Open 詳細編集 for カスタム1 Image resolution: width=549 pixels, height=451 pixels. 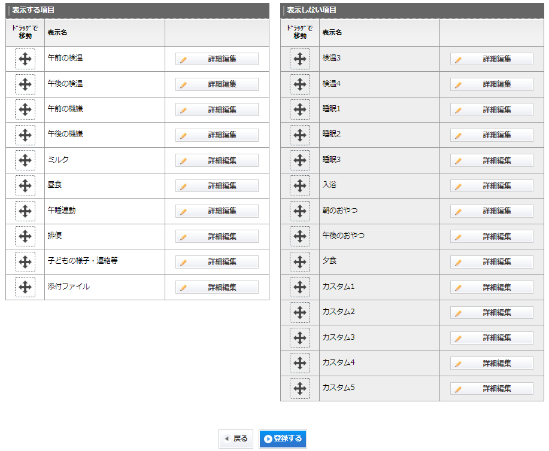coord(492,287)
